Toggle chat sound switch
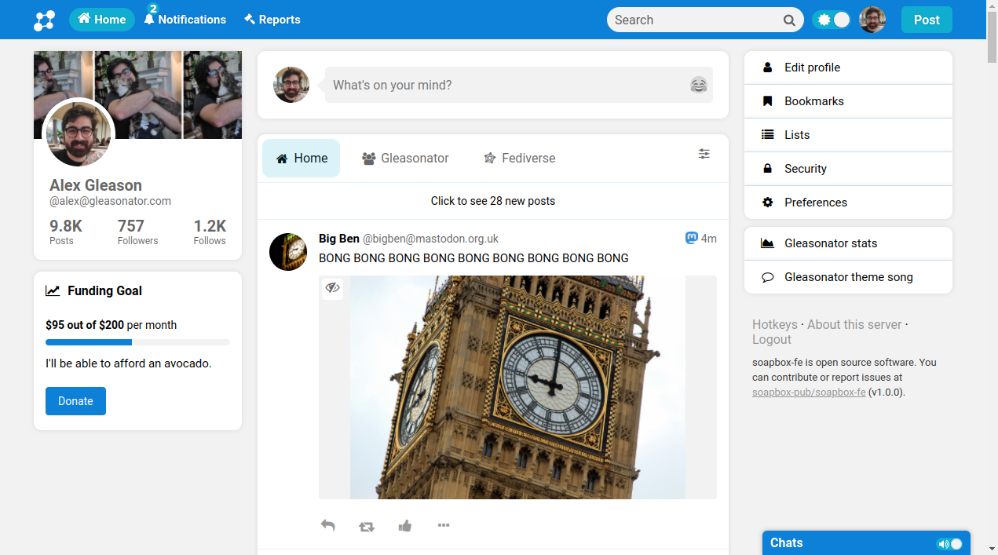The height and width of the screenshot is (555, 998). (x=949, y=544)
